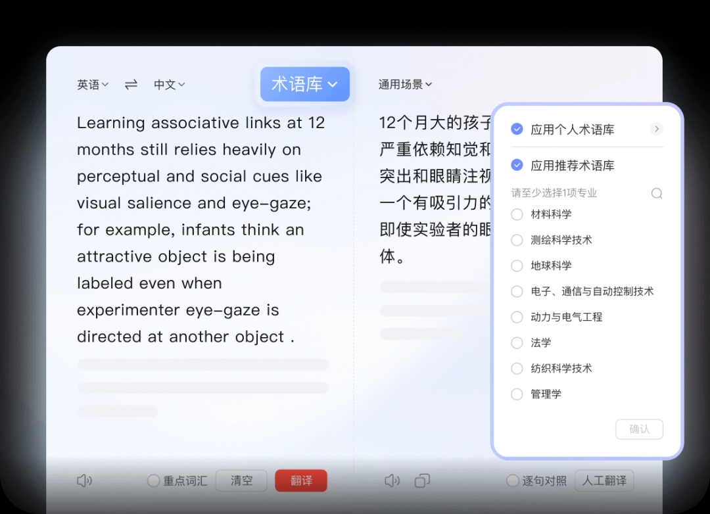The image size is (710, 514).
Task: Open personal glossary arrow chevron
Action: (657, 129)
